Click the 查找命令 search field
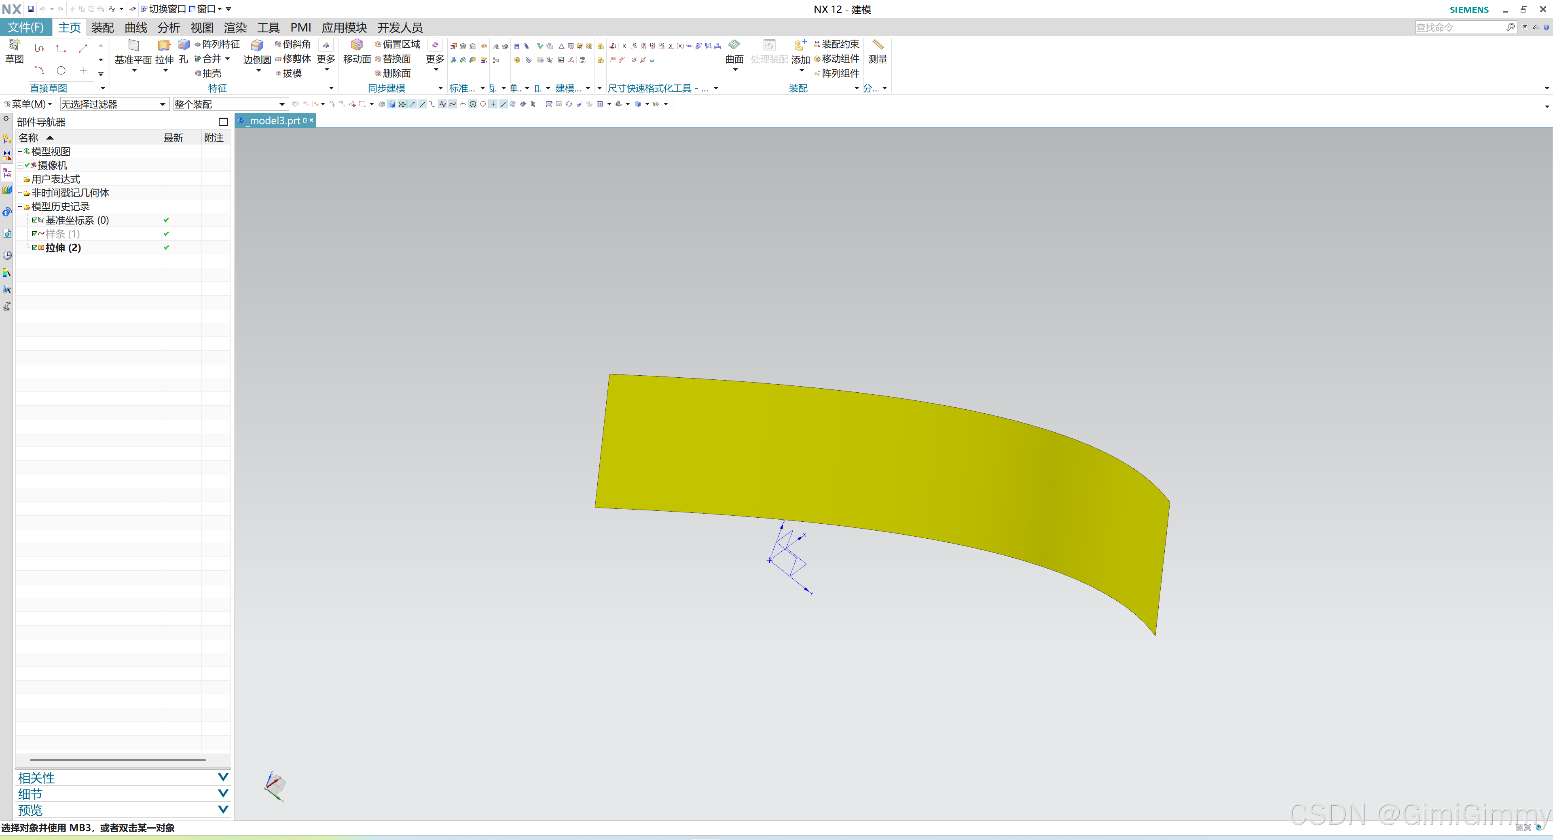 pos(1459,27)
